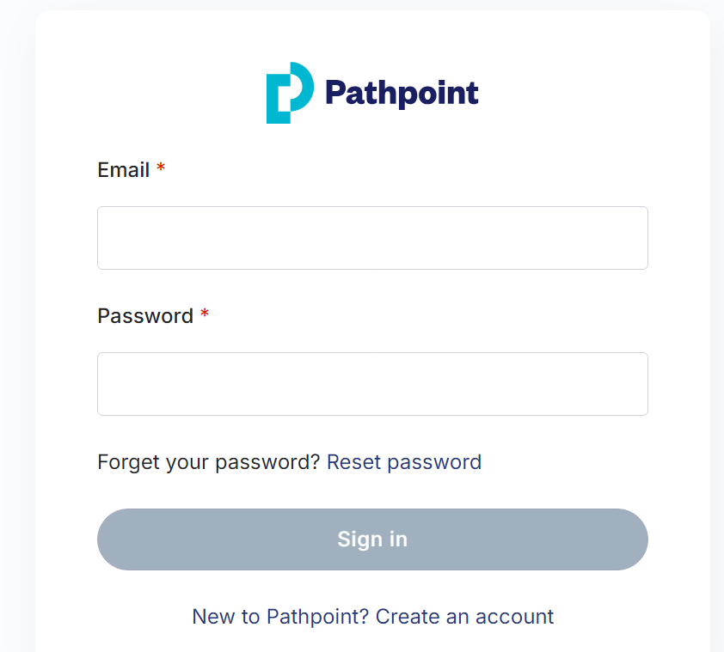Select the password entry box
This screenshot has height=652, width=724.
coord(372,384)
